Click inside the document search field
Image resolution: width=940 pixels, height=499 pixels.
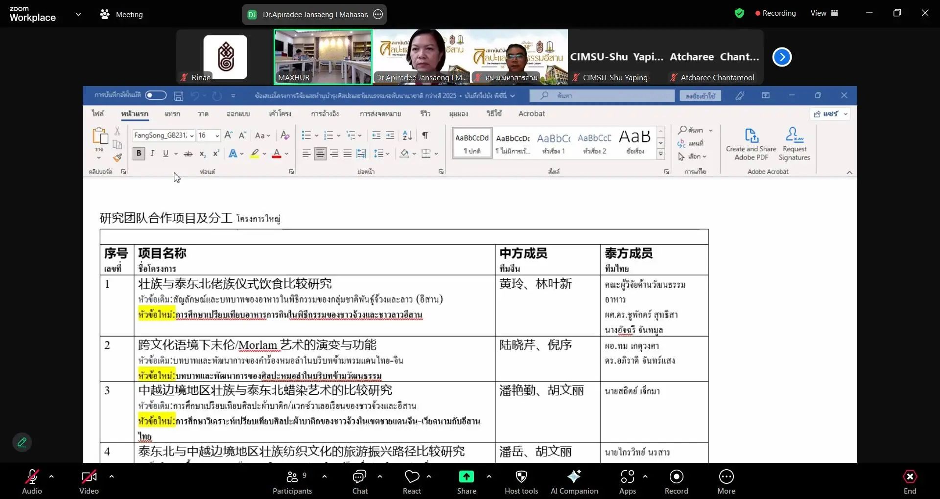[602, 95]
